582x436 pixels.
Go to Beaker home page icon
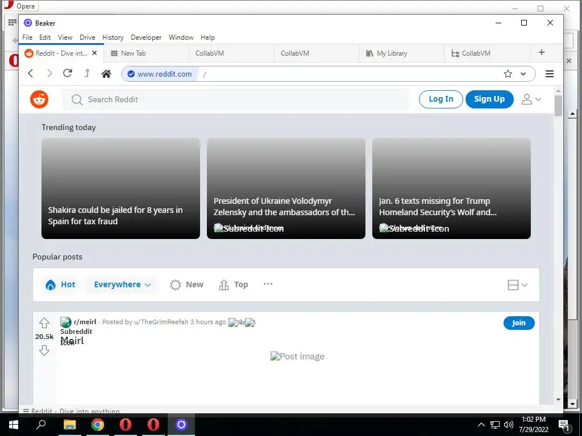106,74
